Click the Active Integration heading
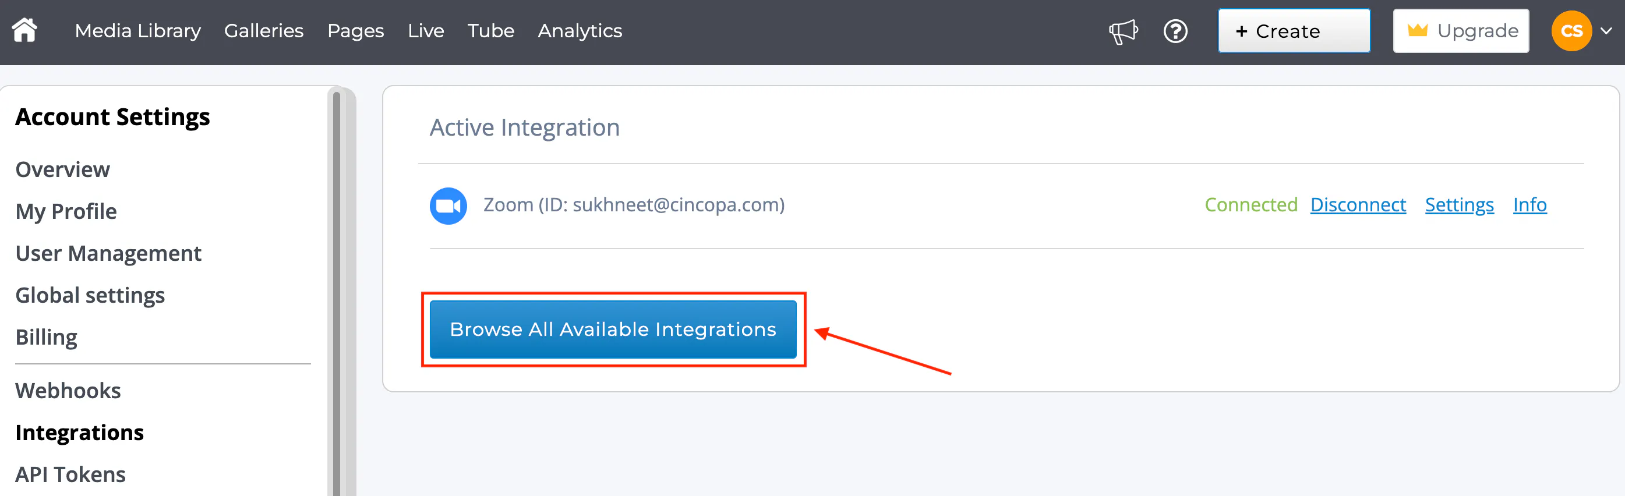This screenshot has width=1625, height=496. tap(524, 128)
